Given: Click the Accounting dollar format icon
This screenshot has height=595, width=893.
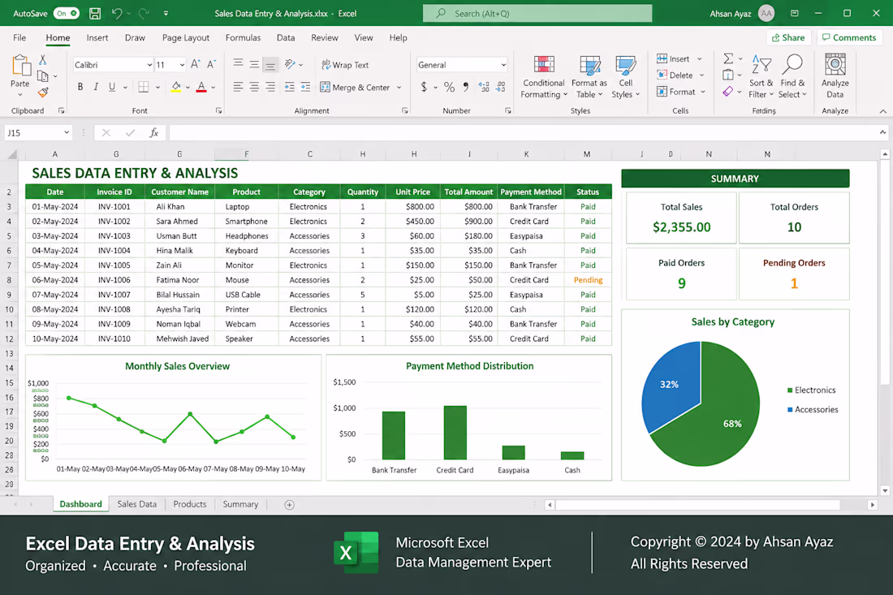Looking at the screenshot, I should (424, 87).
